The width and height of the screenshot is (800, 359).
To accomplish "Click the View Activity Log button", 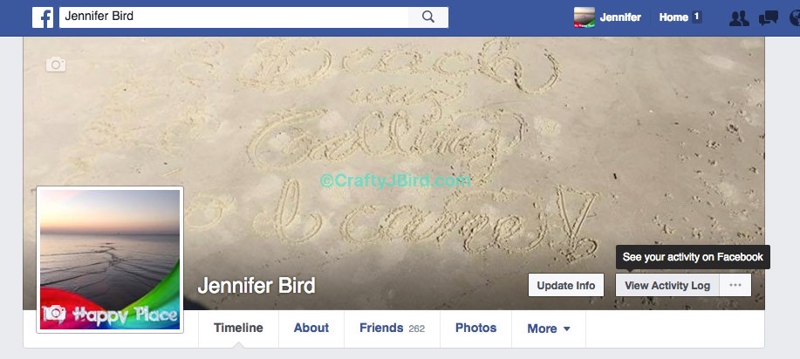I will coord(667,285).
